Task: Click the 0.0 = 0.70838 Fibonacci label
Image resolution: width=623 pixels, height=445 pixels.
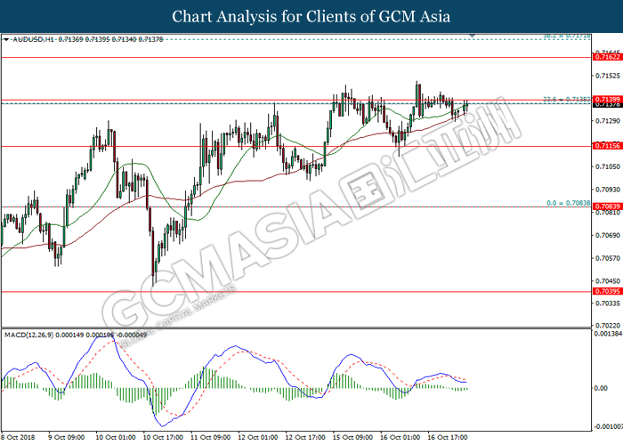Action: coord(568,203)
